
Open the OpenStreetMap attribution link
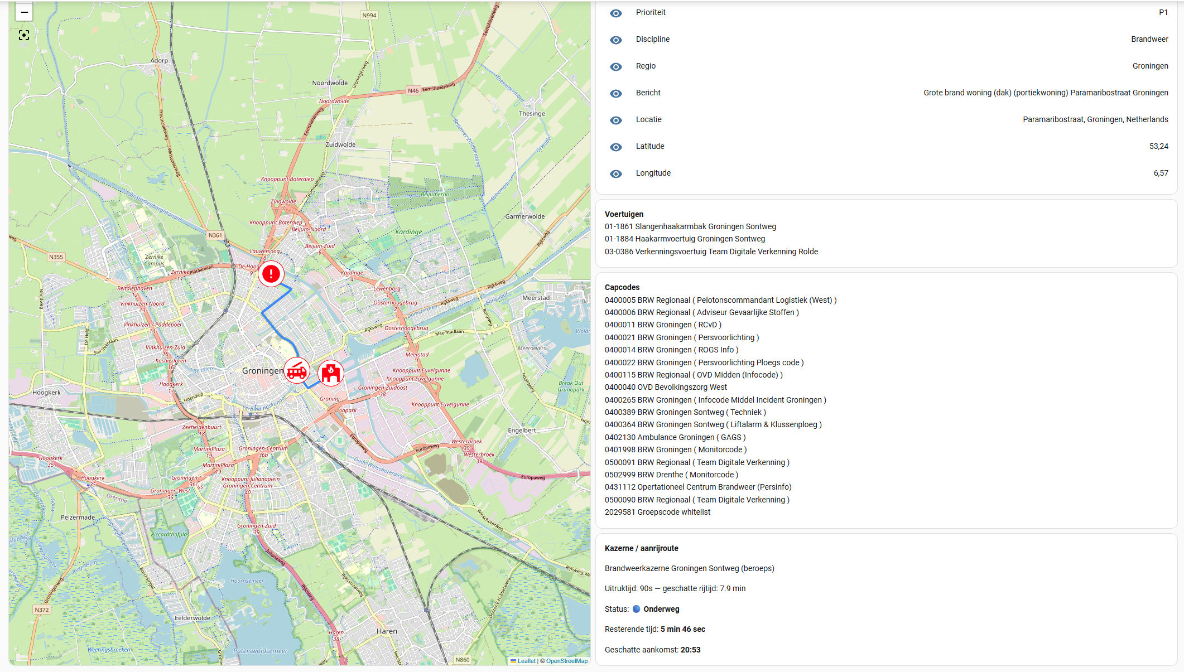pos(567,661)
